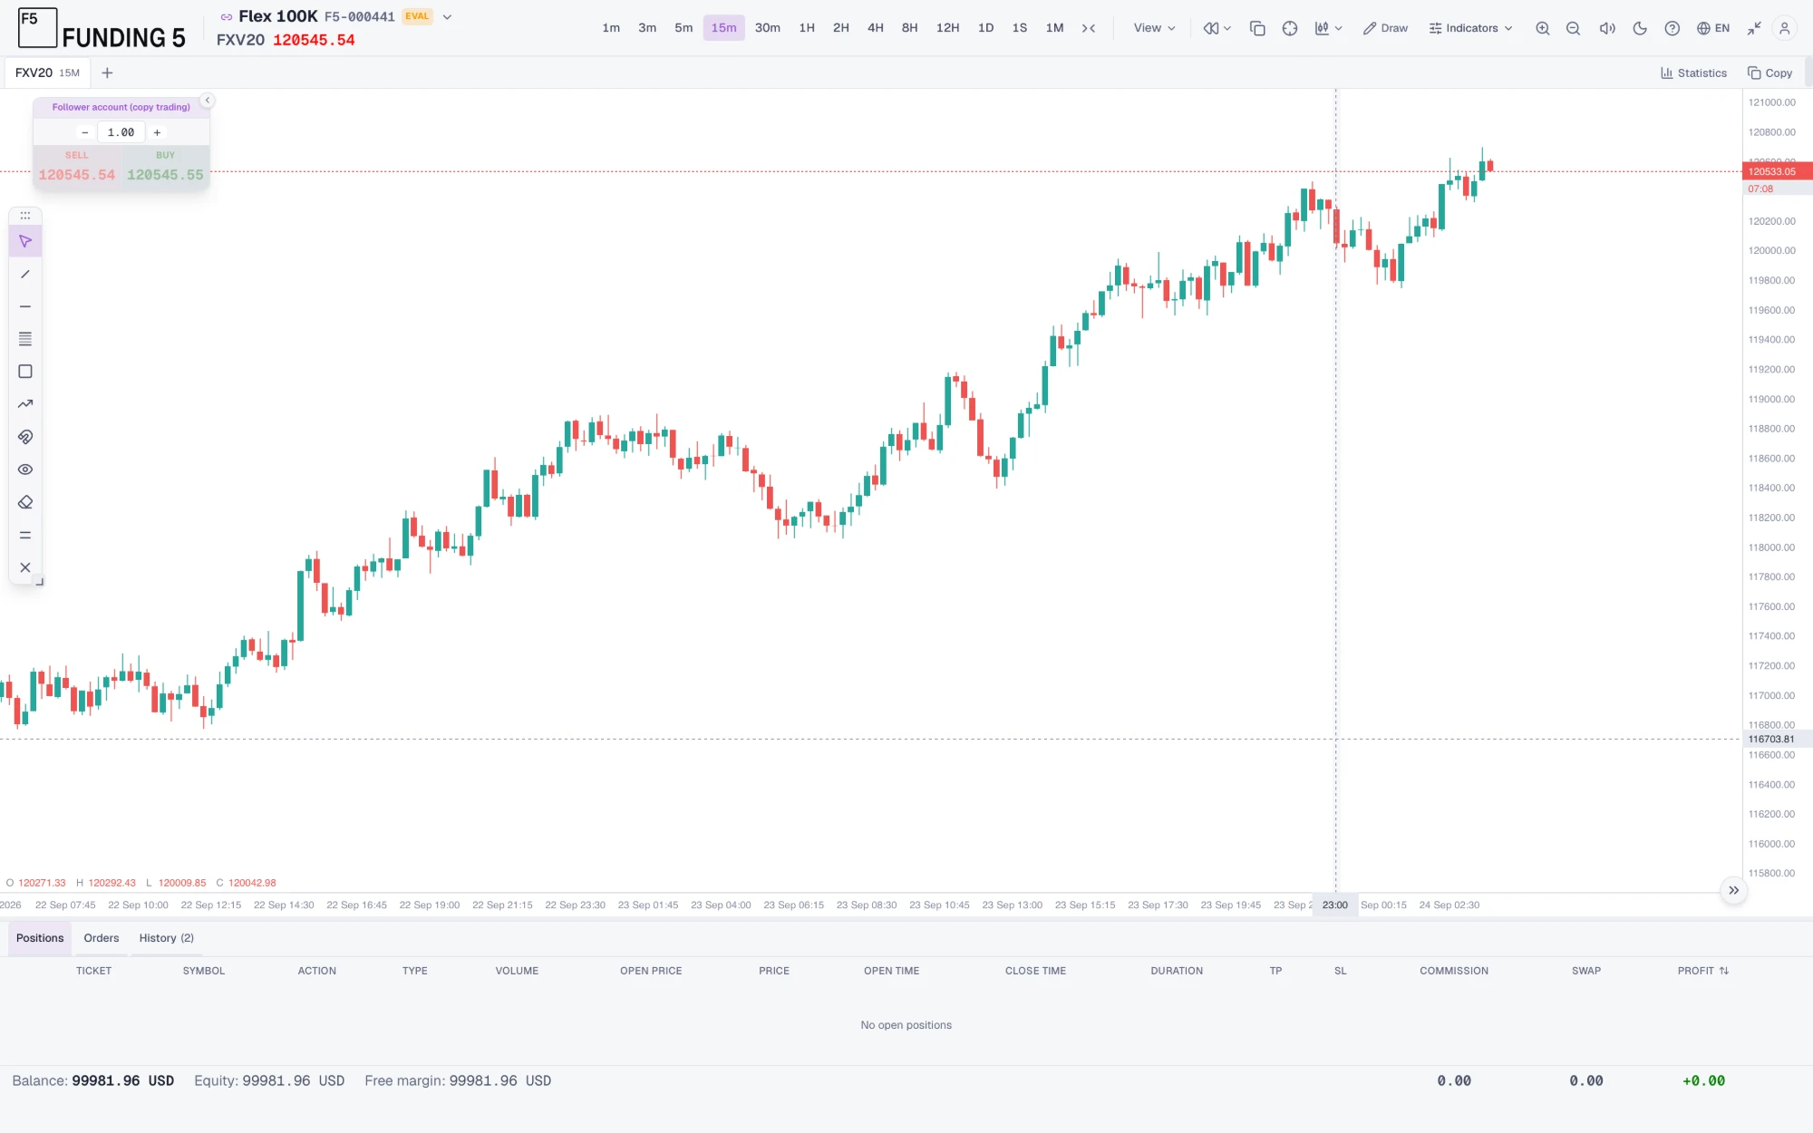The width and height of the screenshot is (1813, 1133).
Task: Add a new chart tab
Action: 107,73
